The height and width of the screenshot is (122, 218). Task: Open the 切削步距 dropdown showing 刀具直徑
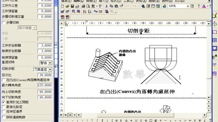click(50, 69)
